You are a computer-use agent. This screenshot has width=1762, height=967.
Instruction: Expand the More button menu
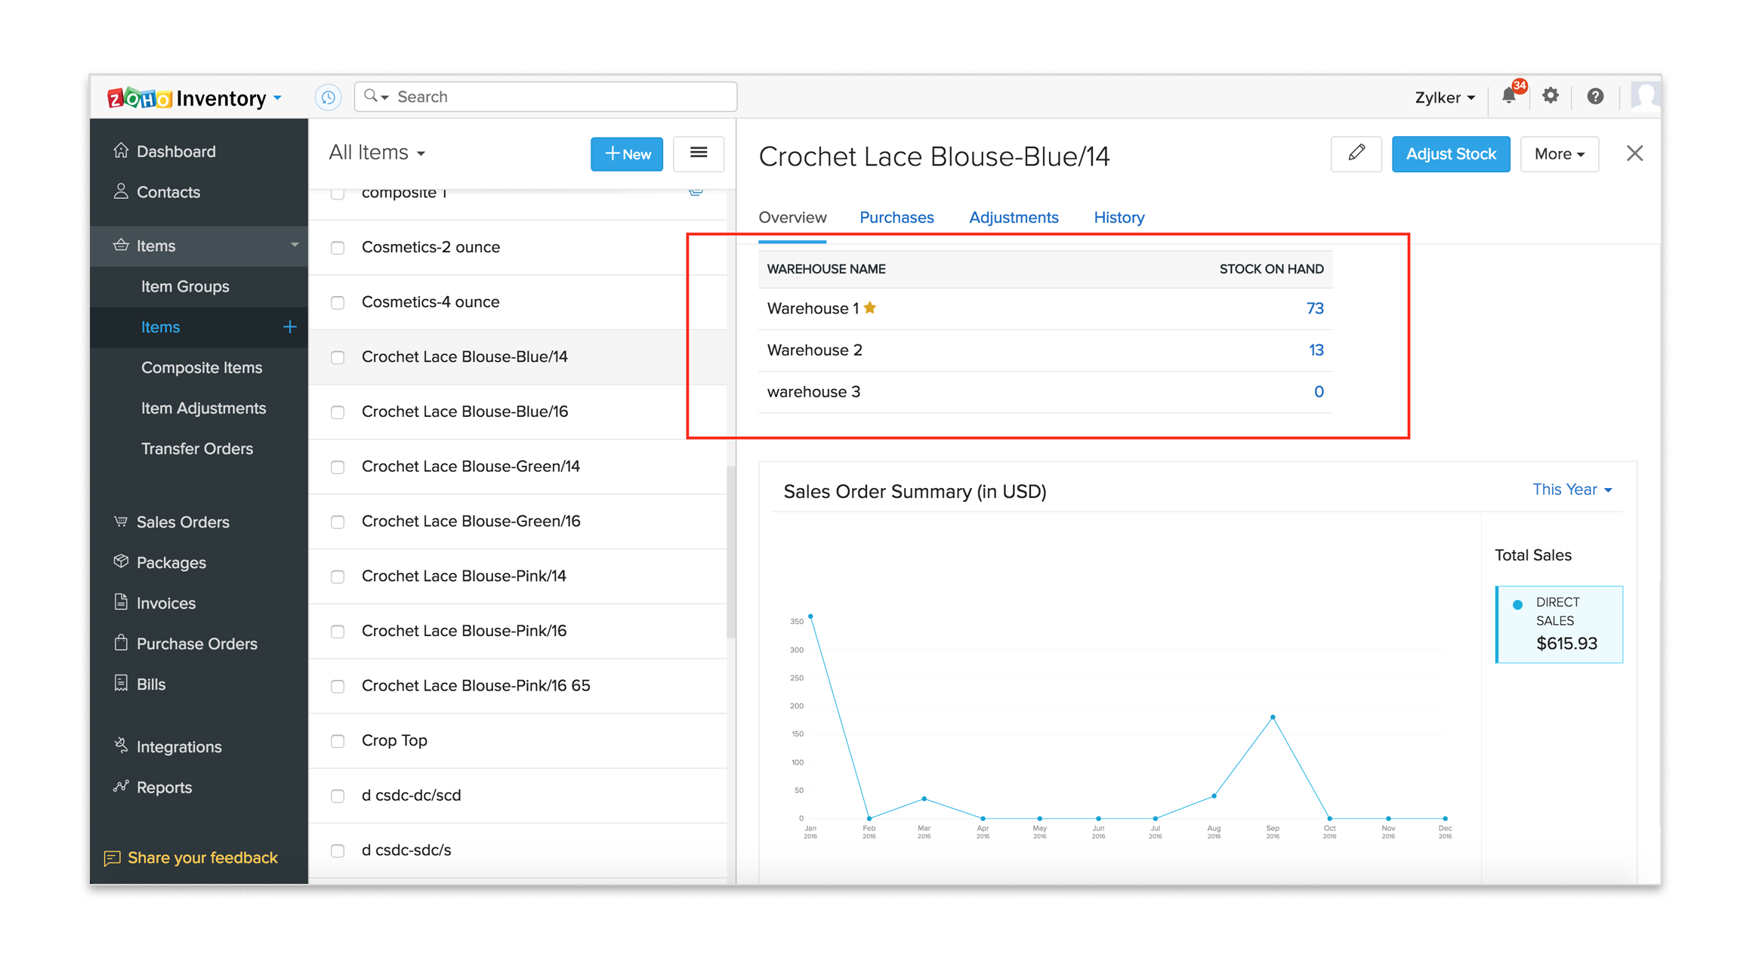(1554, 153)
